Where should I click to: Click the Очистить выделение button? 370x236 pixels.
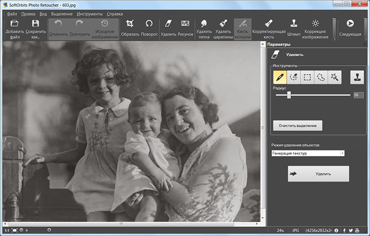(x=297, y=126)
